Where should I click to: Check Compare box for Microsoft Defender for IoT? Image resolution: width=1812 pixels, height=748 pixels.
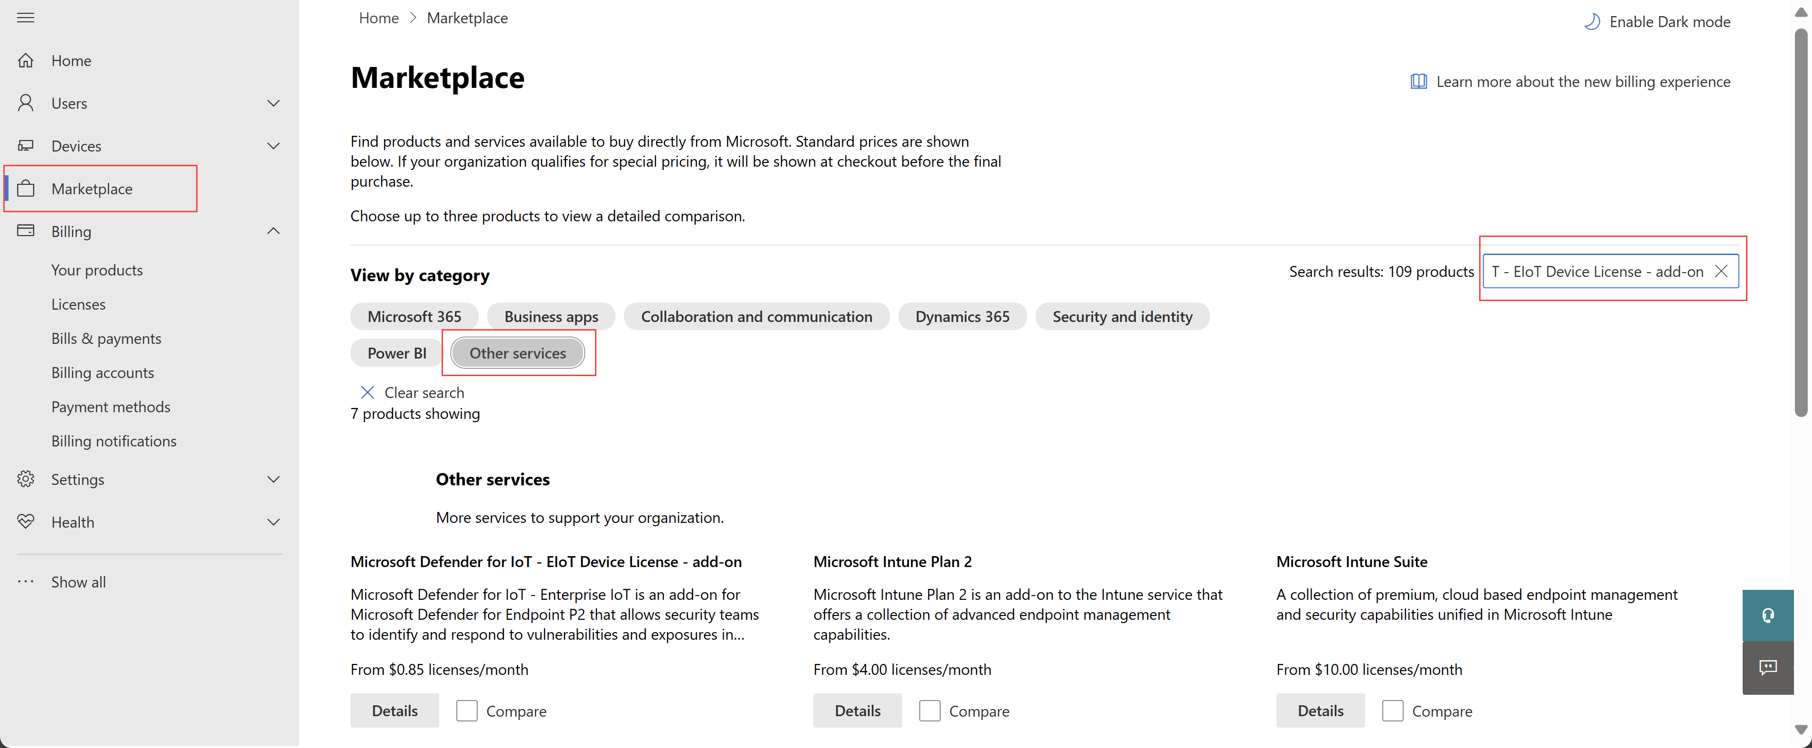468,711
